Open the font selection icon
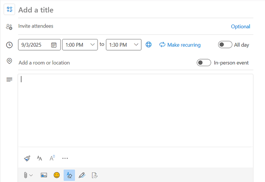The width and height of the screenshot is (265, 182). click(39, 158)
